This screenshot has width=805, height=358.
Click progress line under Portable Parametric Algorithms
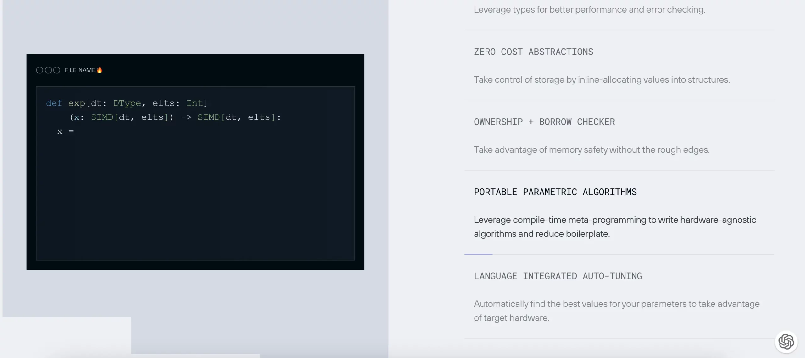(478, 254)
